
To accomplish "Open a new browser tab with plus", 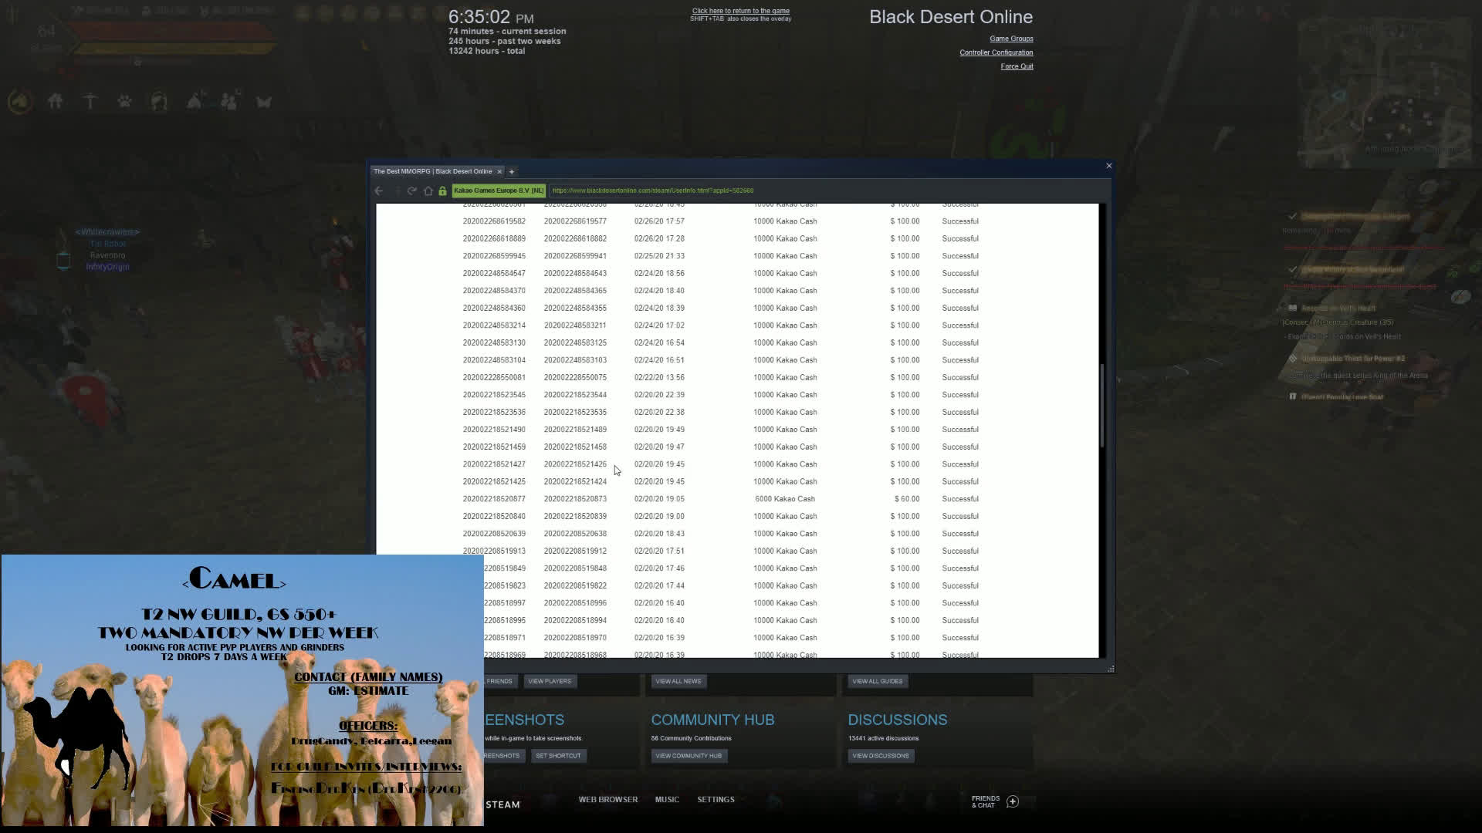I will 511,171.
